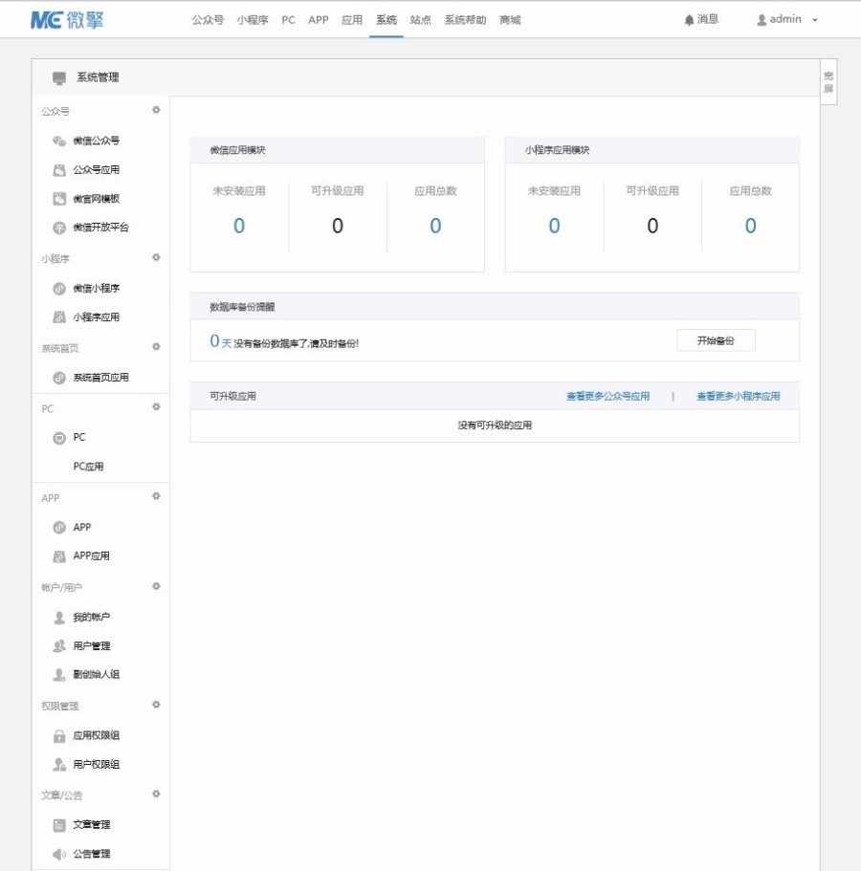
Task: Select the 微官网模板 sidebar icon
Action: coord(59,198)
